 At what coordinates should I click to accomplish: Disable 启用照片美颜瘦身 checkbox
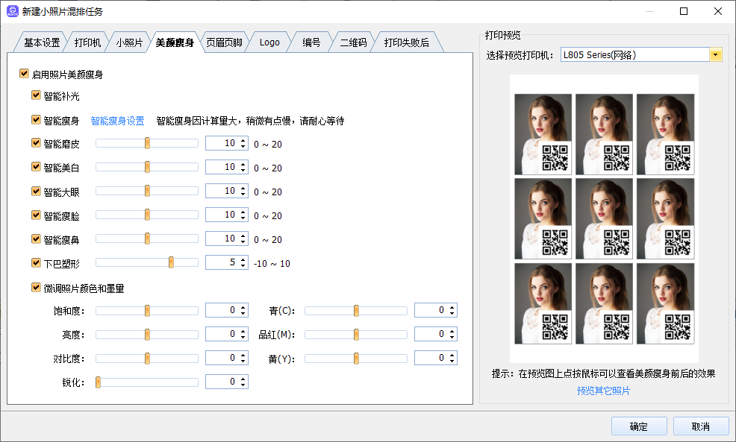[x=25, y=75]
